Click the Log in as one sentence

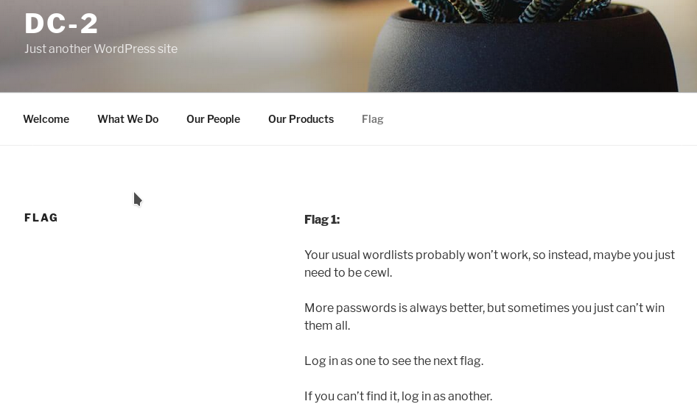[394, 361]
